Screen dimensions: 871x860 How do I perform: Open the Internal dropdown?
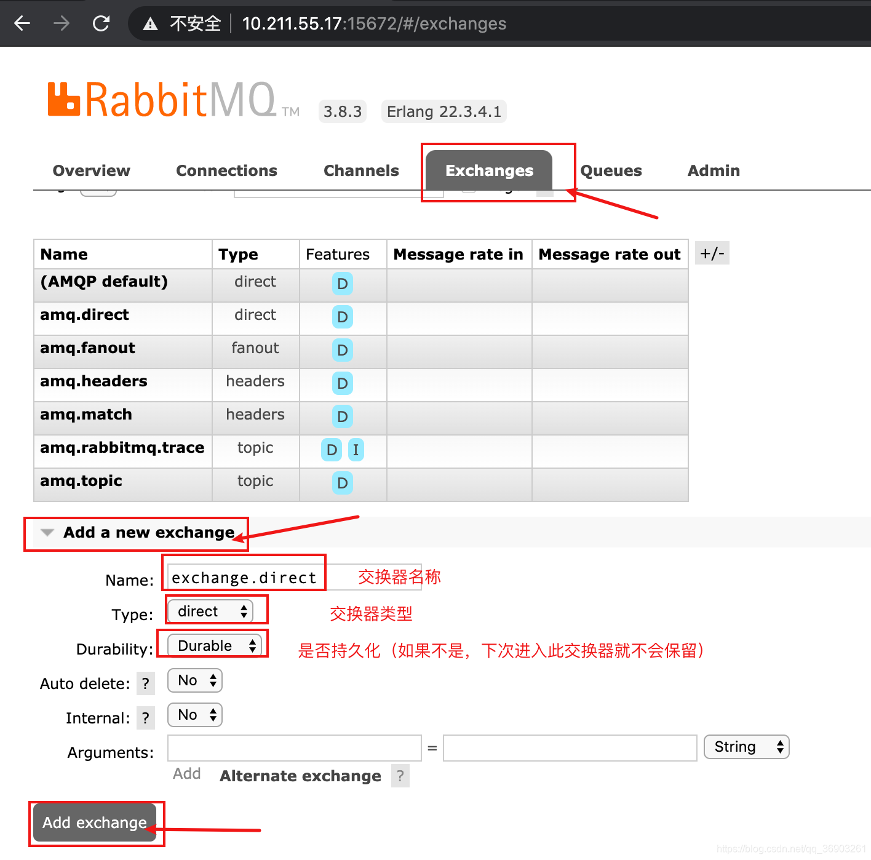pos(194,715)
